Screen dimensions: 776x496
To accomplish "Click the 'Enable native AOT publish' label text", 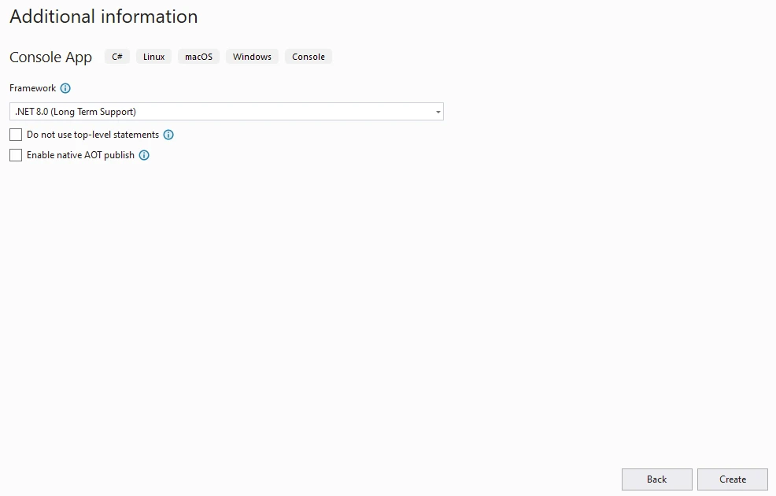I will click(80, 155).
